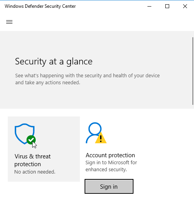Click the "Security at a glance" heading

tap(54, 61)
